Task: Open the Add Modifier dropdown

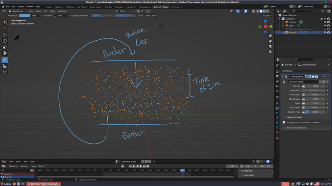Action: pyautogui.click(x=306, y=71)
